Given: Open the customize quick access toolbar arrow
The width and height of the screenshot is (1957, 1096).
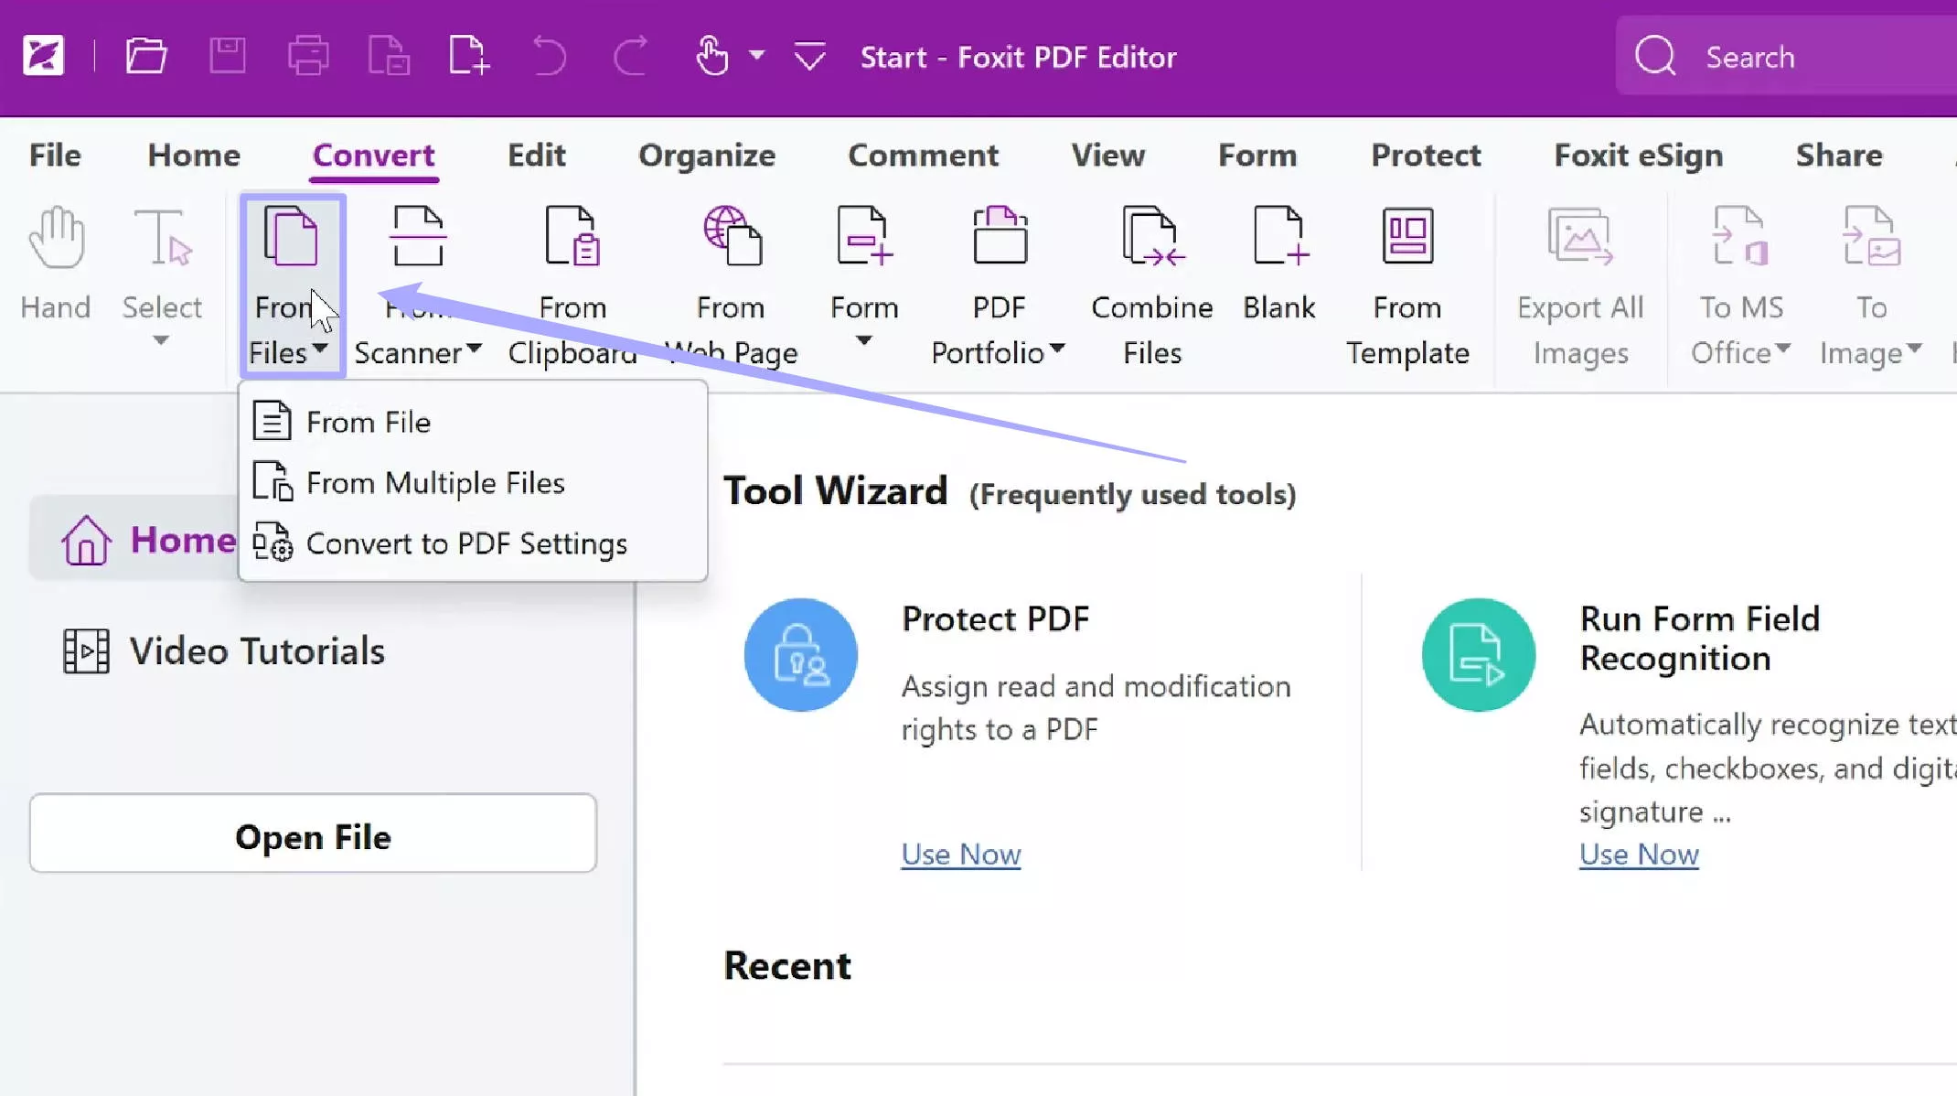Looking at the screenshot, I should pyautogui.click(x=809, y=57).
